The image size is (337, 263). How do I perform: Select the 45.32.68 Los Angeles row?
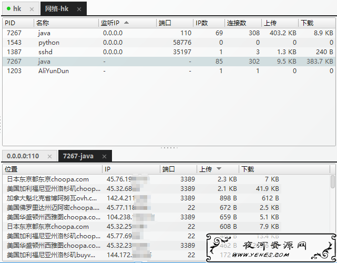[x=142, y=189]
